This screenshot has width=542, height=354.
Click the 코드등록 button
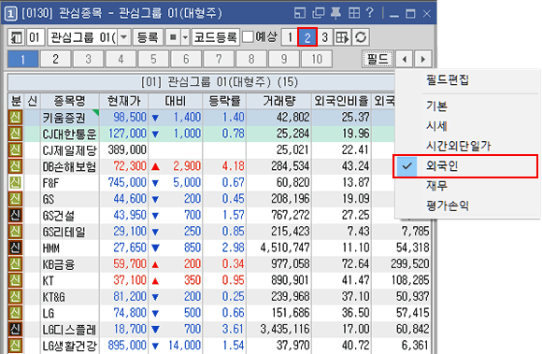click(x=216, y=37)
